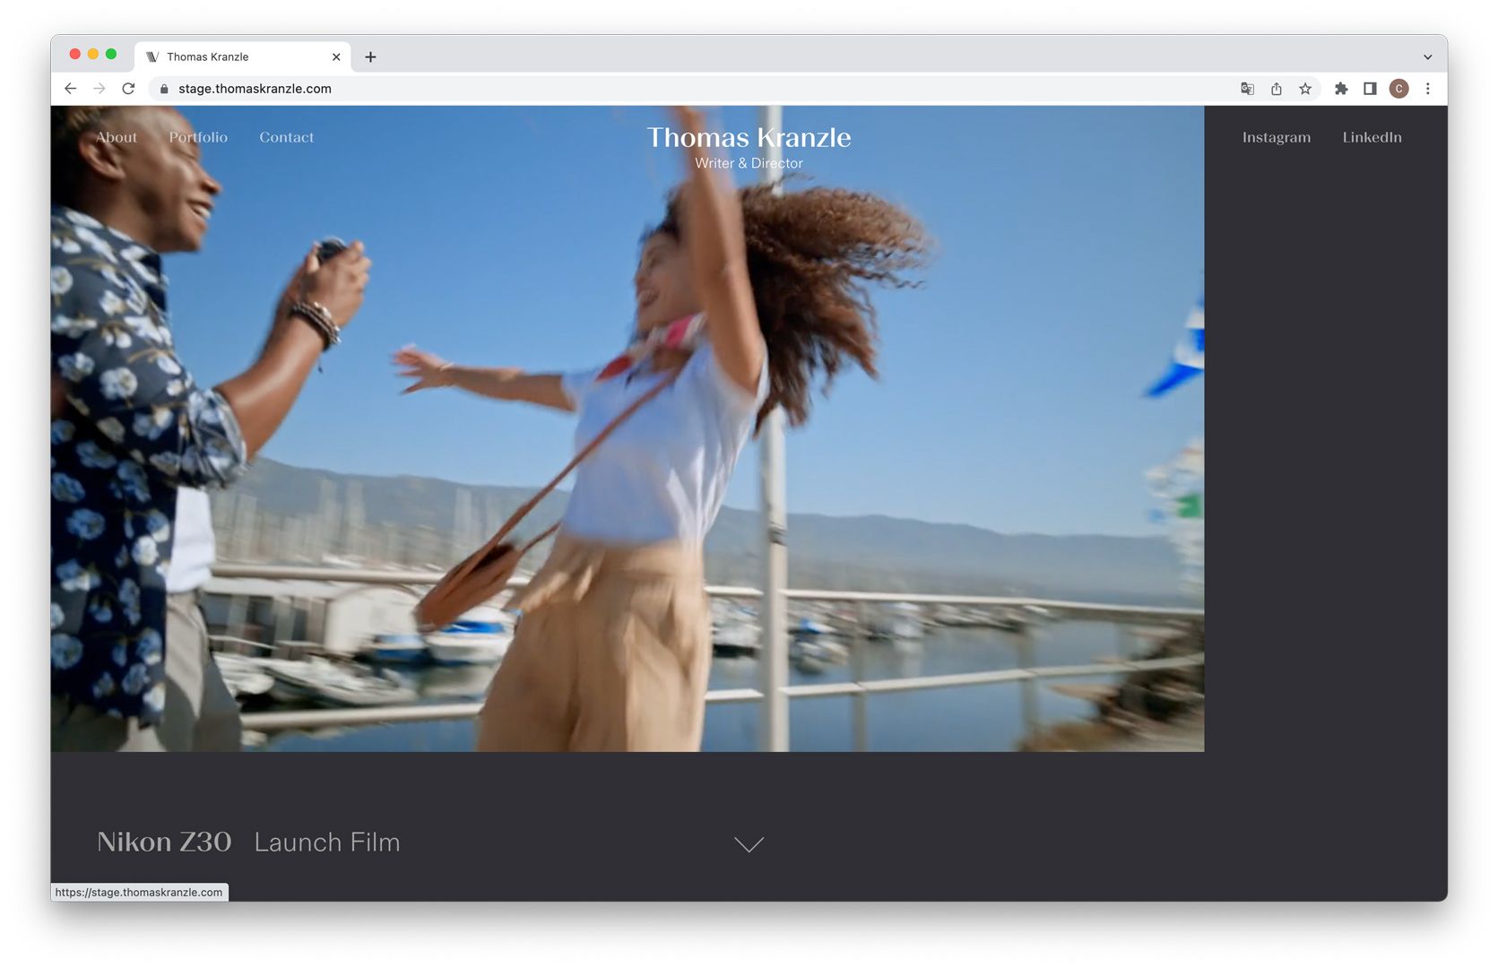Reload the page with refresh icon
Viewport: 1498px width, 968px height.
pos(128,89)
